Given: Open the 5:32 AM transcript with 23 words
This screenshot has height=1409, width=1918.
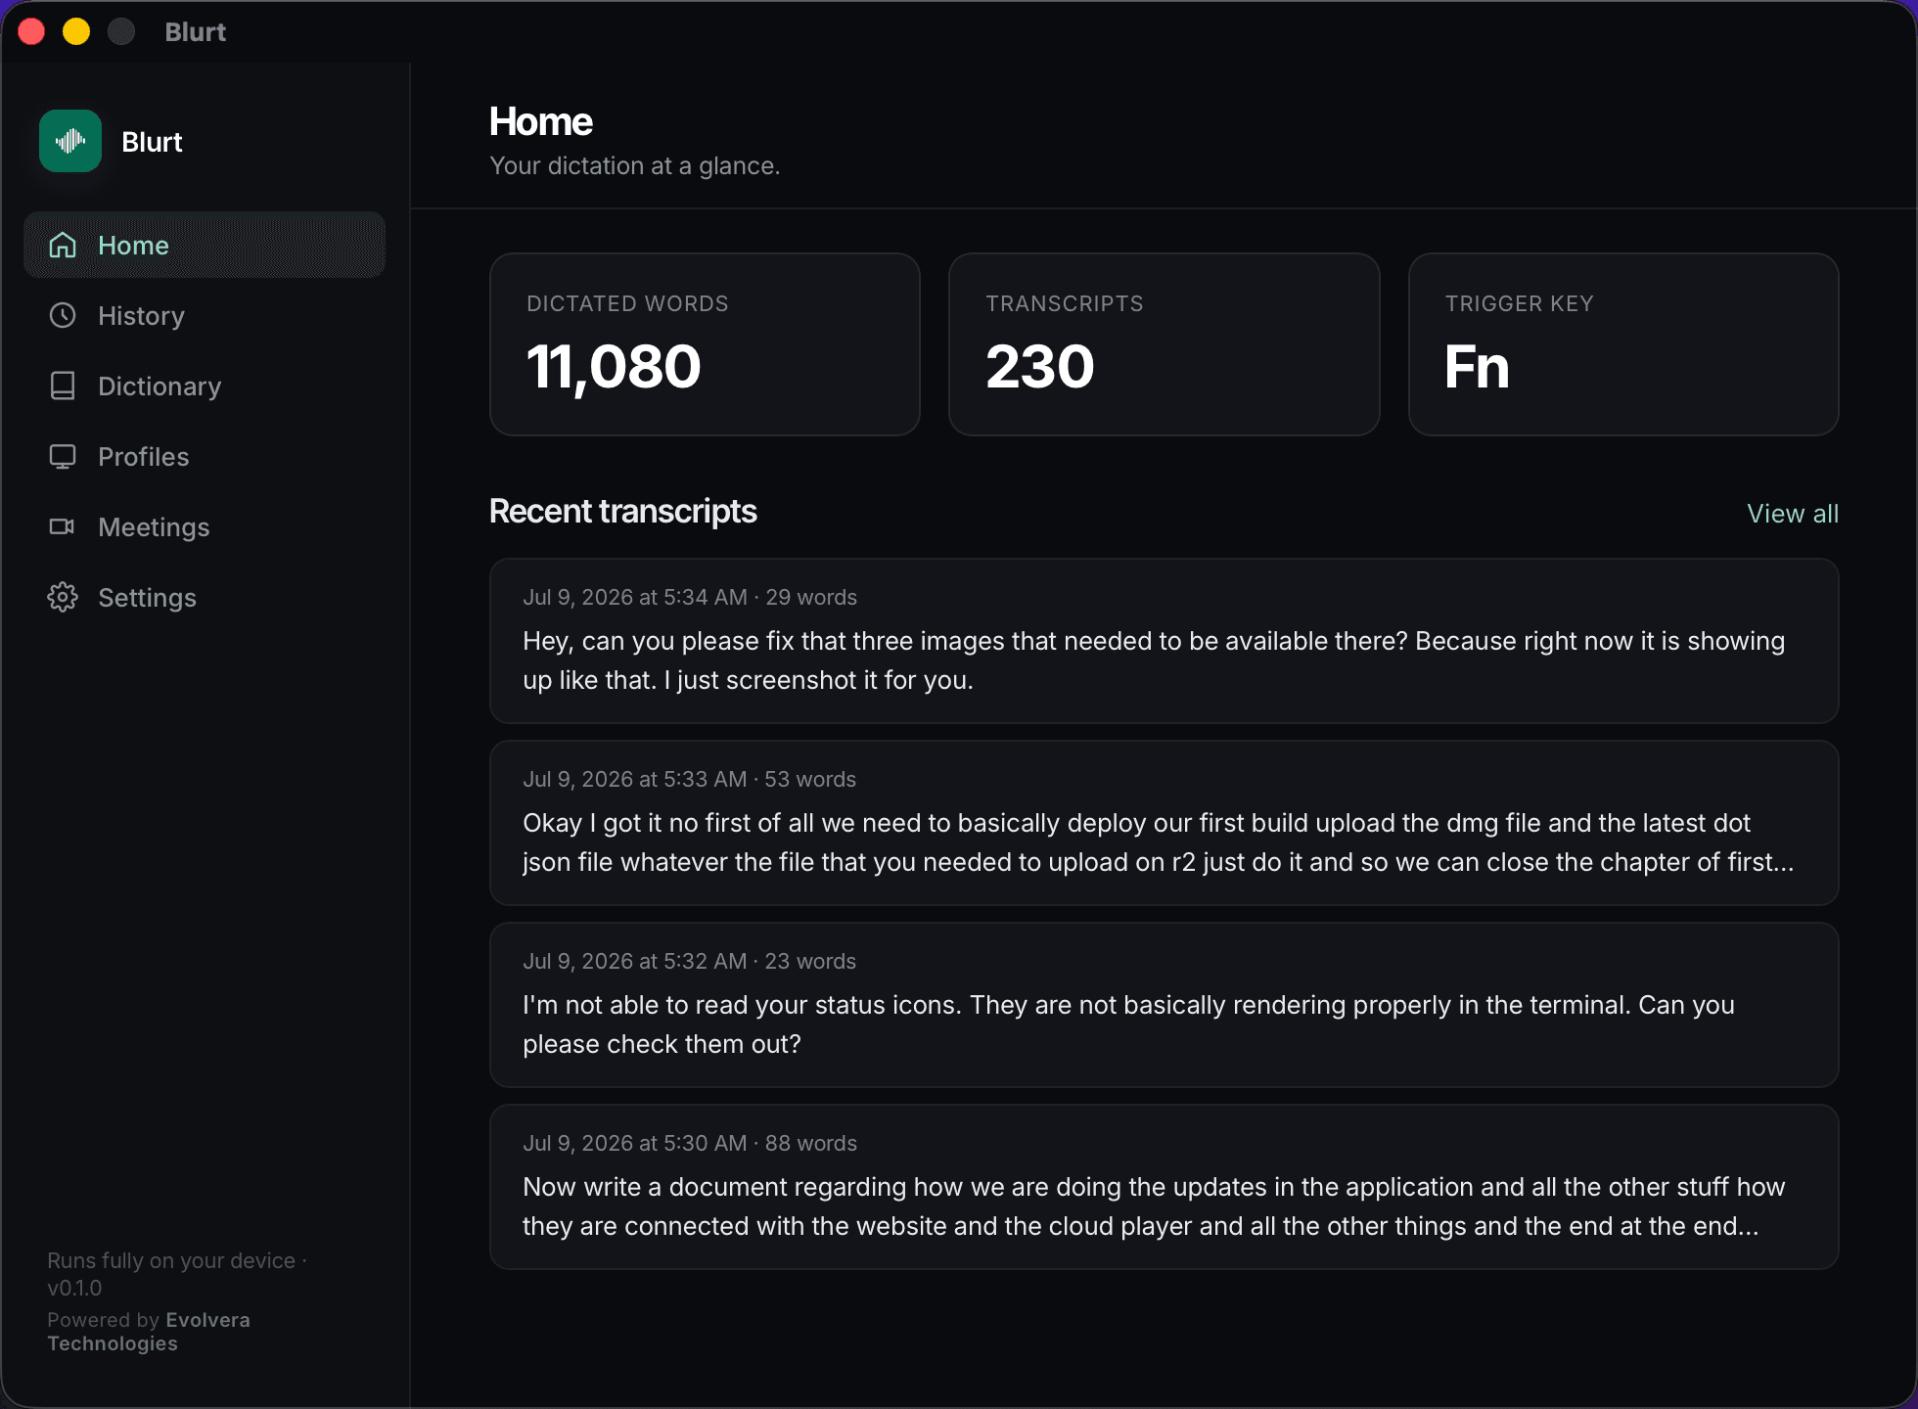Looking at the screenshot, I should (x=1164, y=1005).
